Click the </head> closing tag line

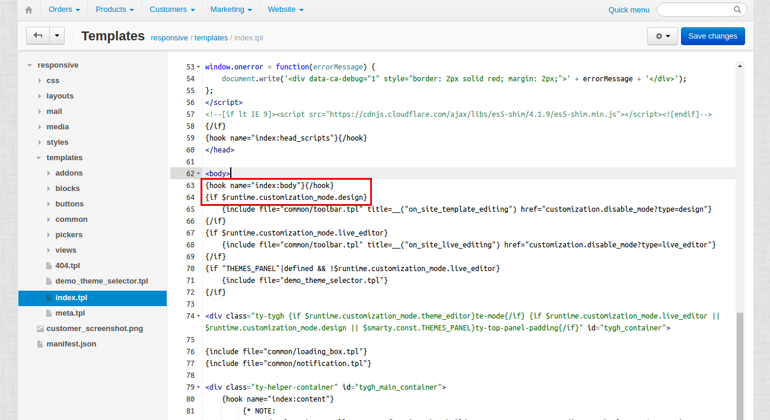click(219, 150)
